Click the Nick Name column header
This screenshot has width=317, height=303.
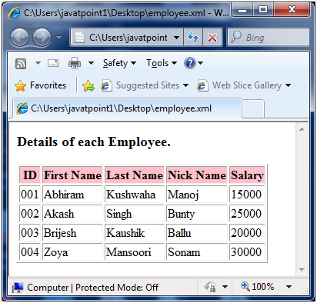pos(197,175)
